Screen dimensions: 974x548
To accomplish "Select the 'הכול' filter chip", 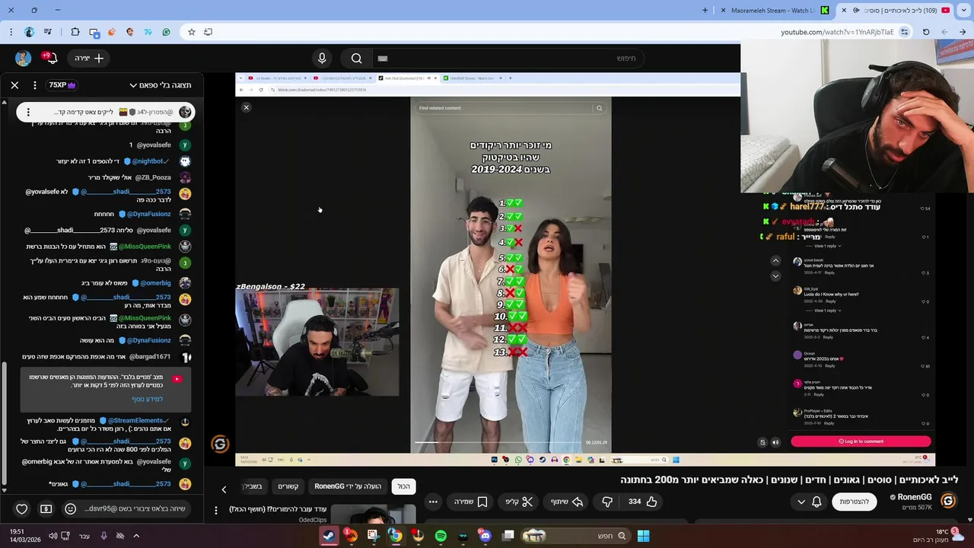I will tap(403, 486).
